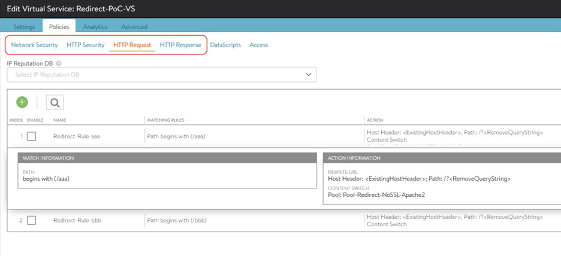Click the Redirect-Rule-bbb rule name
Viewport: 561px width, 256px height.
tap(77, 220)
